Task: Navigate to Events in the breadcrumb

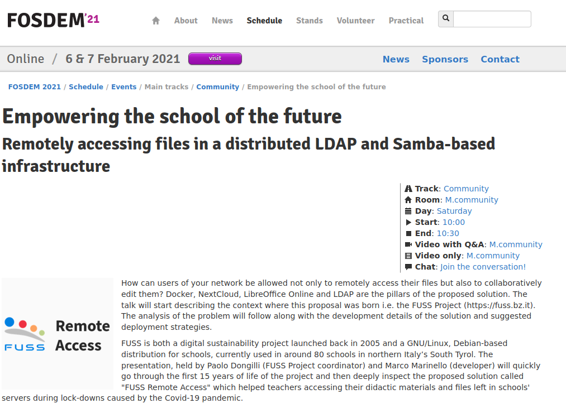Action: coord(123,87)
